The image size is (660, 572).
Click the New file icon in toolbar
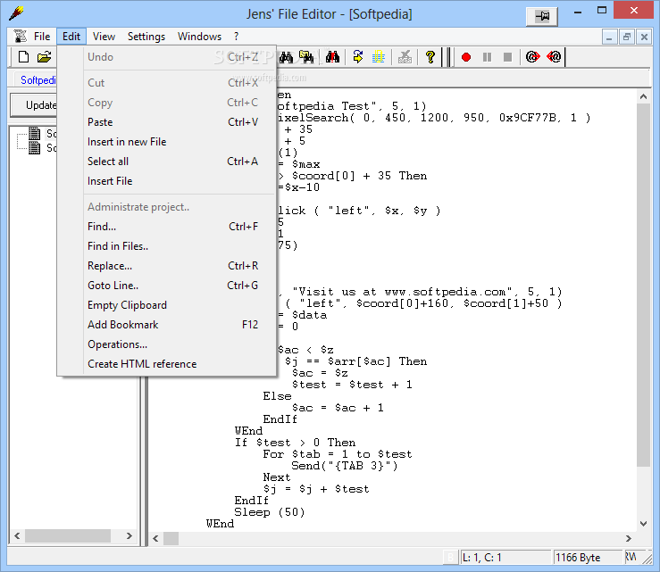click(x=23, y=57)
